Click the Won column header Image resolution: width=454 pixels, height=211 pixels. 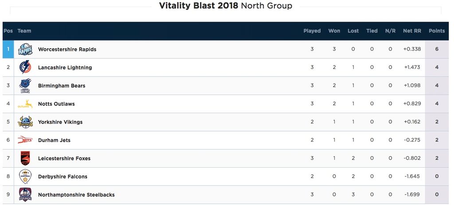[334, 31]
